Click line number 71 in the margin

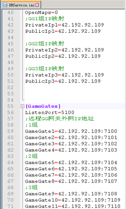11,206
